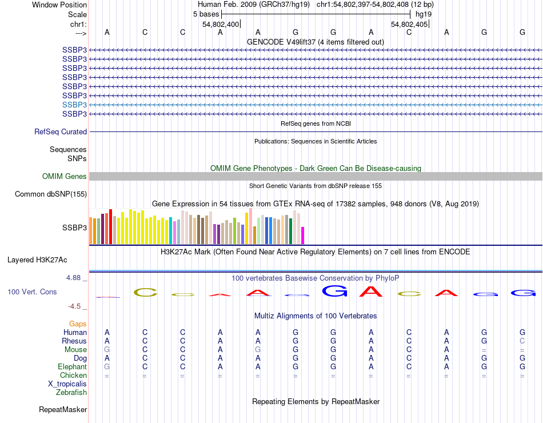The height and width of the screenshot is (423, 543).
Task: Click the Layered H3K27Ac track label
Action: point(37,260)
